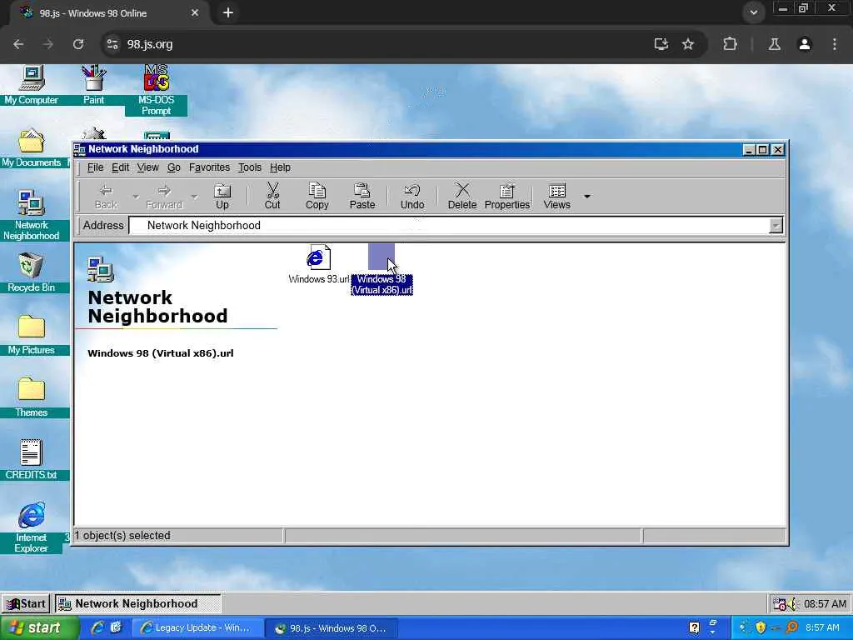Launch Internet Explorer from desktop

[x=31, y=527]
